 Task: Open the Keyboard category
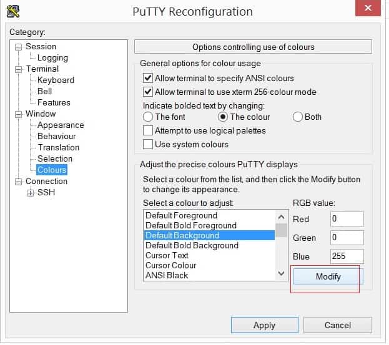coord(56,80)
